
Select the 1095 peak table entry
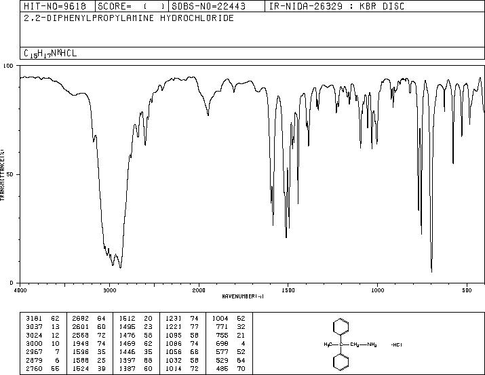[182, 335]
